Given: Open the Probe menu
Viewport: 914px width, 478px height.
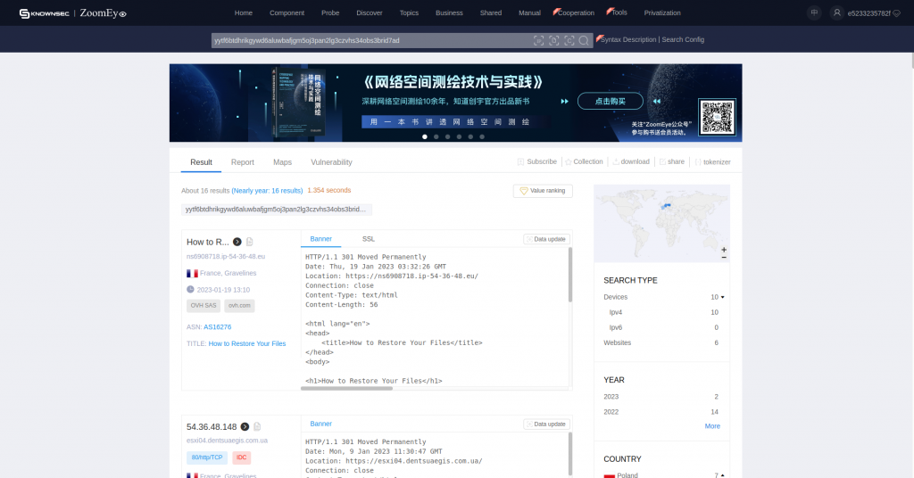Looking at the screenshot, I should click(x=330, y=12).
